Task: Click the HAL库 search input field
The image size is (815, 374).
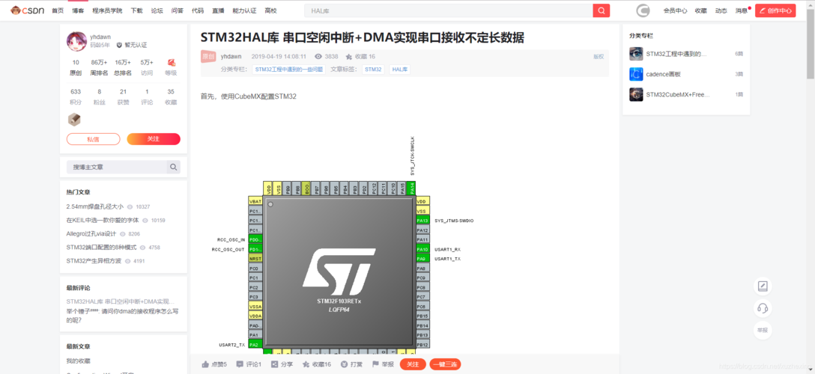Action: click(x=449, y=10)
